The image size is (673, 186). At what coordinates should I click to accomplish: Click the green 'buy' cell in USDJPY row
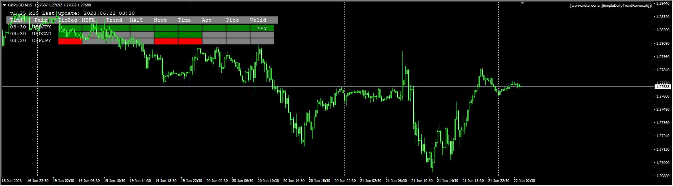[x=262, y=28]
